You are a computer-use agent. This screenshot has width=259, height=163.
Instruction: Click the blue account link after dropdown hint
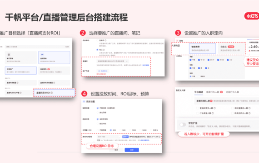pyautogui.click(x=146, y=65)
